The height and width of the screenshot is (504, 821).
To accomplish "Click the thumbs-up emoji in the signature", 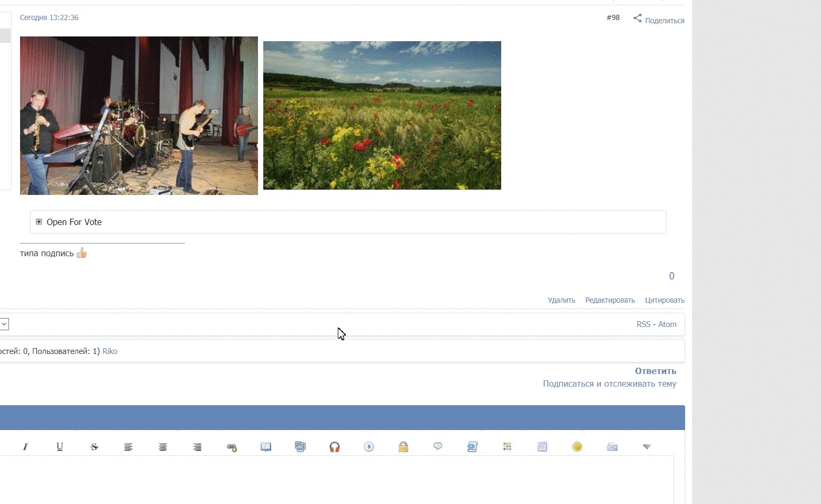I will [x=81, y=253].
